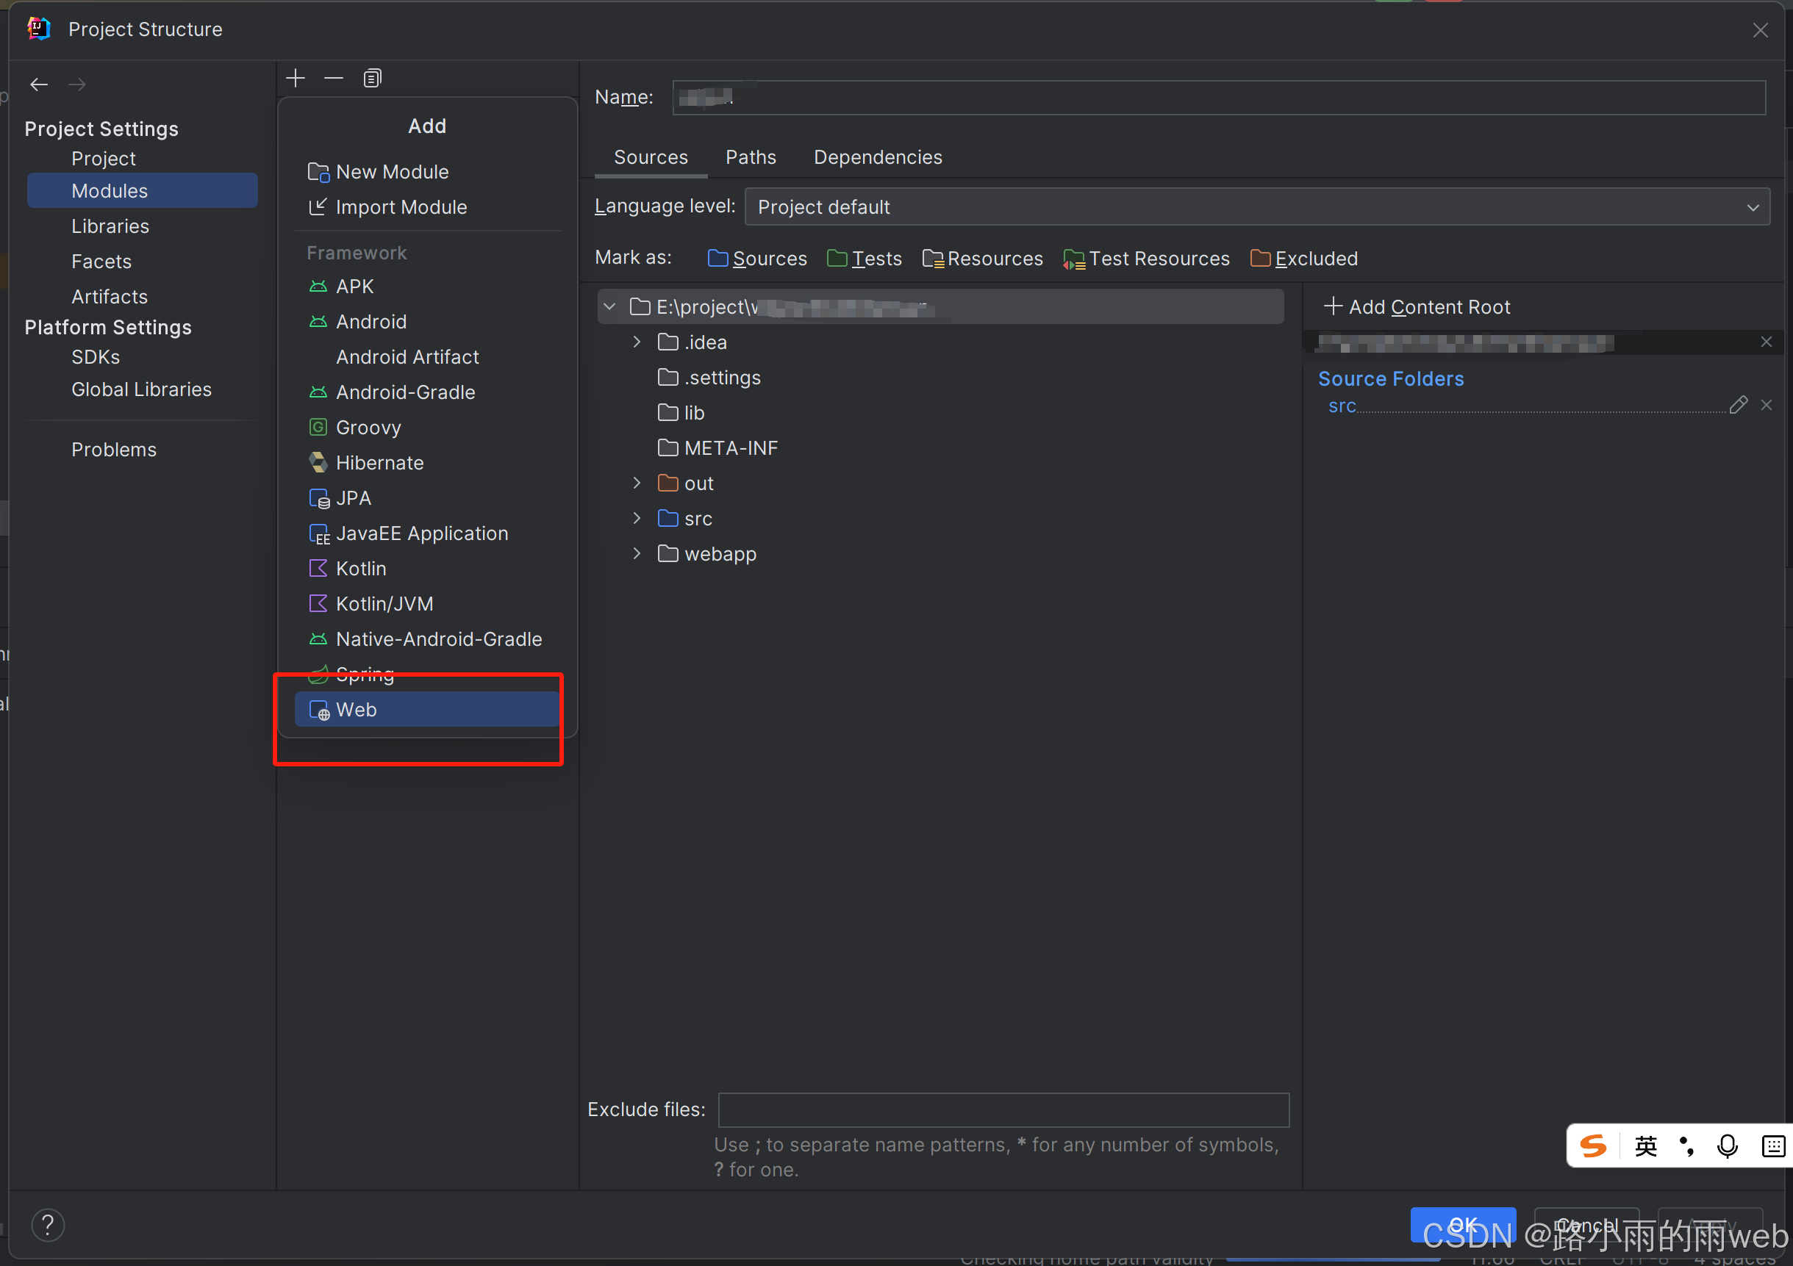Mark folder as Excluded

point(1303,259)
